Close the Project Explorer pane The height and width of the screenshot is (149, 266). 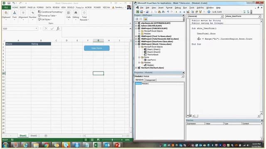(183, 15)
